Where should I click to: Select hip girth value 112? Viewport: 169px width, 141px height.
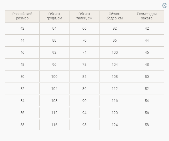[115, 89]
